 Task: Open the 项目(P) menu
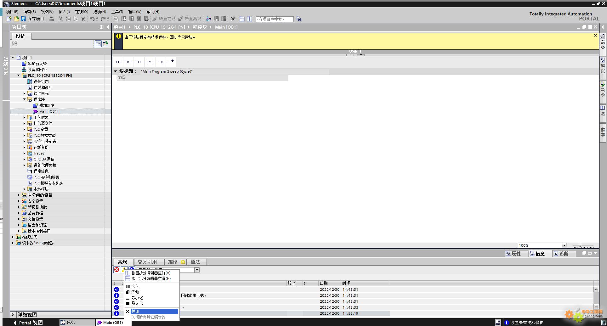point(12,12)
